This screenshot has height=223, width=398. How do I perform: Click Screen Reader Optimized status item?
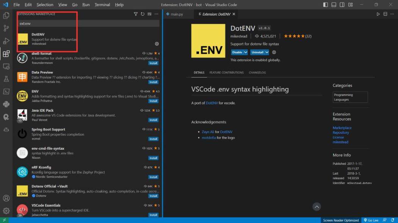pyautogui.click(x=341, y=220)
